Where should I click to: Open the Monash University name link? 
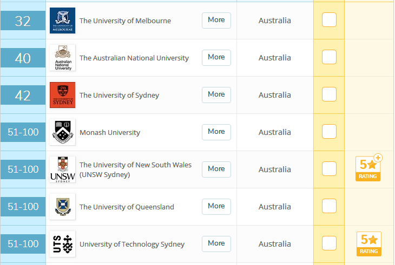click(110, 132)
